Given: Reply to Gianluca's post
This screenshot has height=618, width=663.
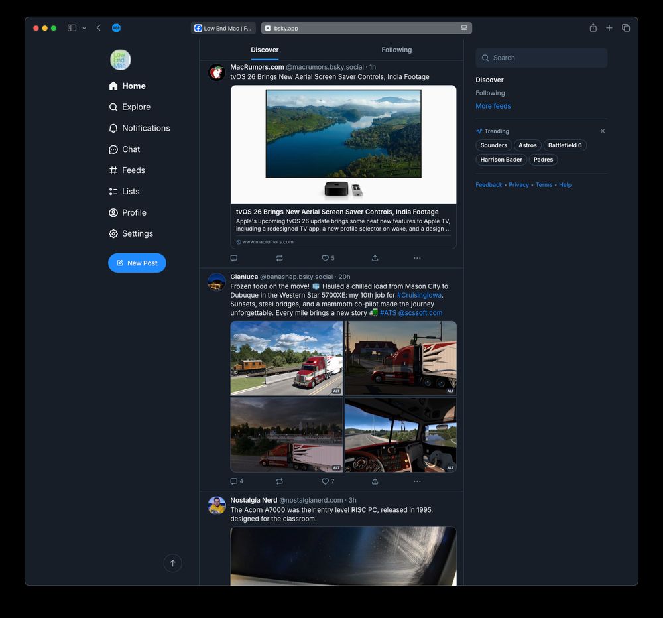Looking at the screenshot, I should [x=237, y=481].
